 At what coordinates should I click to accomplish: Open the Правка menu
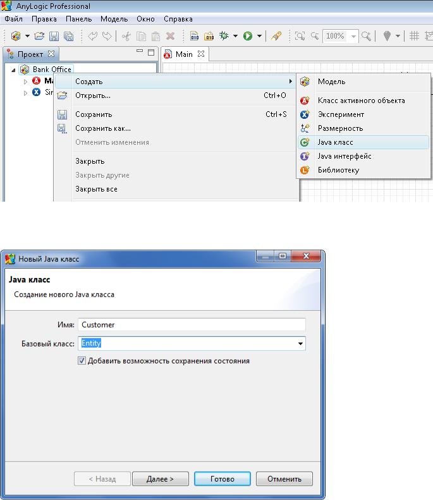click(x=44, y=19)
